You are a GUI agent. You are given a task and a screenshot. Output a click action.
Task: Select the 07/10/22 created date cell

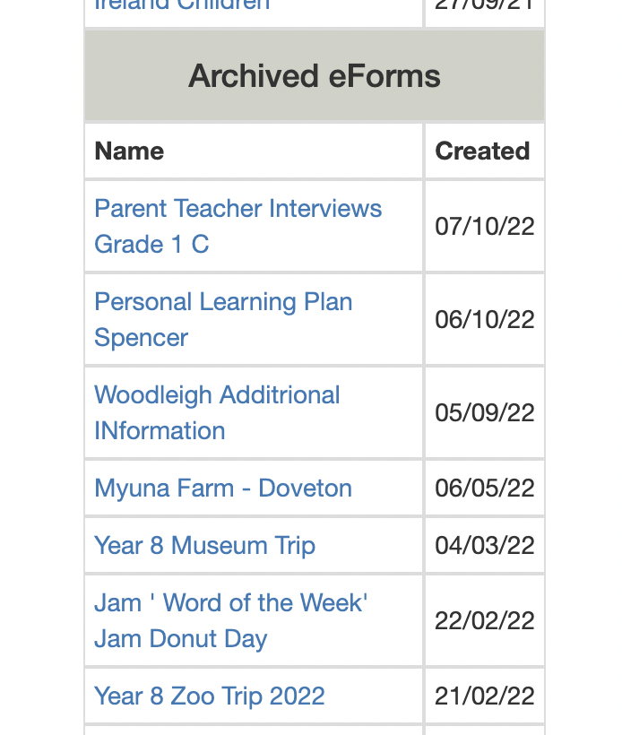pos(484,227)
